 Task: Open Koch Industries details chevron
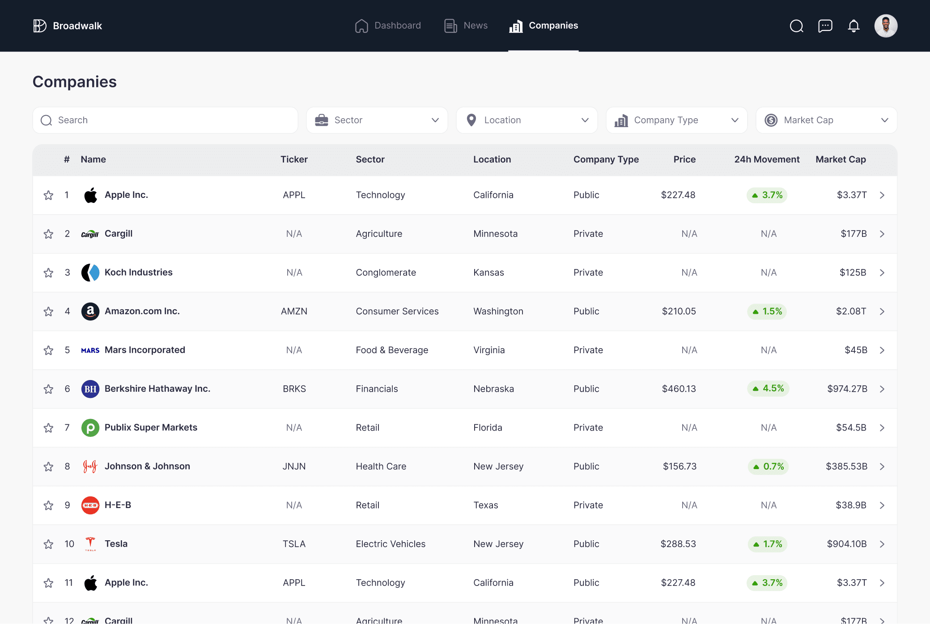point(882,273)
